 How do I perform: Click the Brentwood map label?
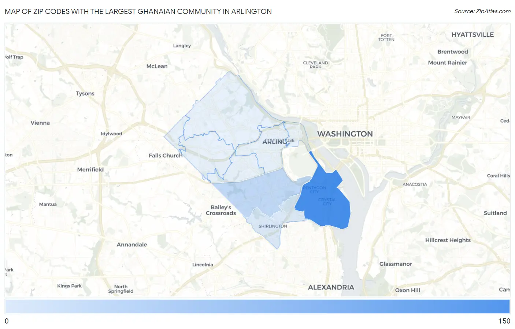point(452,52)
